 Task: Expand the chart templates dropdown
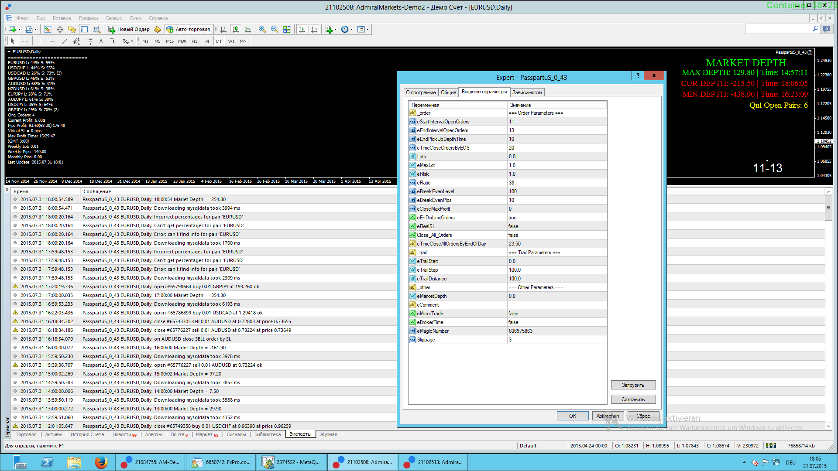point(368,29)
